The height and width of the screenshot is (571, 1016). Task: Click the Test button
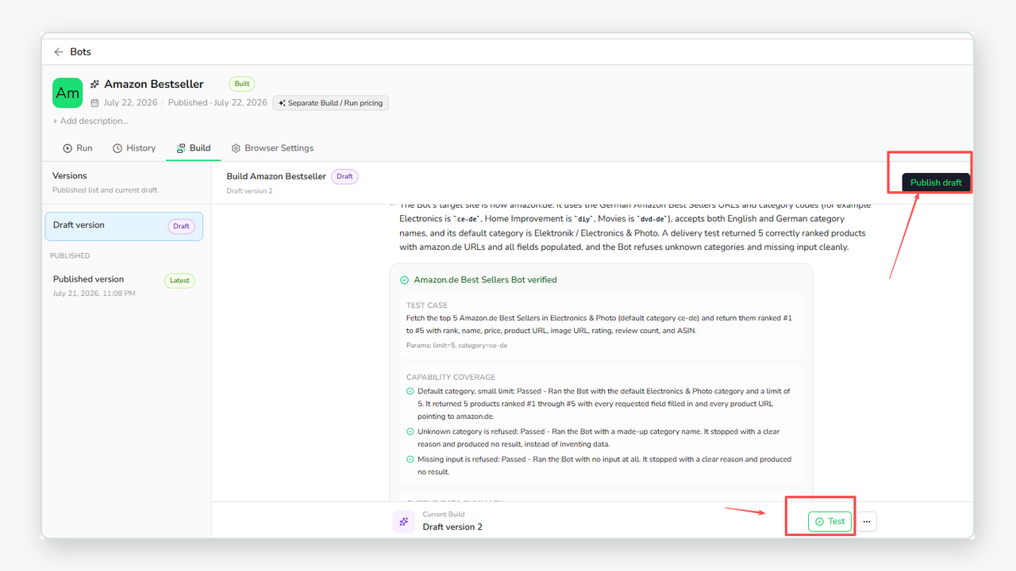click(x=829, y=521)
